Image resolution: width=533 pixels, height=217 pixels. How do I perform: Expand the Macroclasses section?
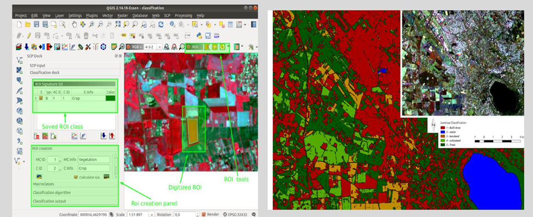pyautogui.click(x=75, y=184)
